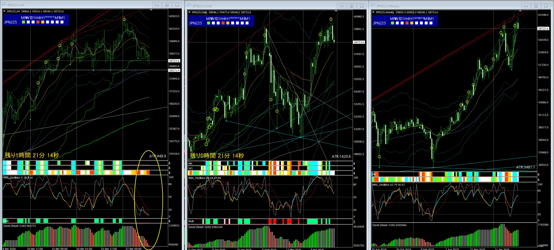This screenshot has width=554, height=250.
Task: Maximize the JPN225,Weekly chart window
Action: click(x=536, y=6)
